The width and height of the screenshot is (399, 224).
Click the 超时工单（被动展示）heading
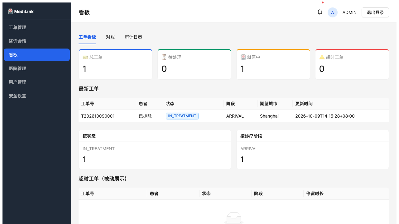point(103,179)
